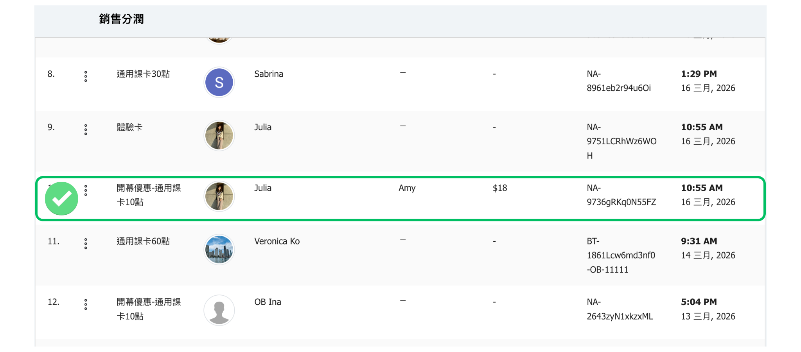Select the 通用課卡60點 product name
This screenshot has width=801, height=352.
tap(143, 241)
